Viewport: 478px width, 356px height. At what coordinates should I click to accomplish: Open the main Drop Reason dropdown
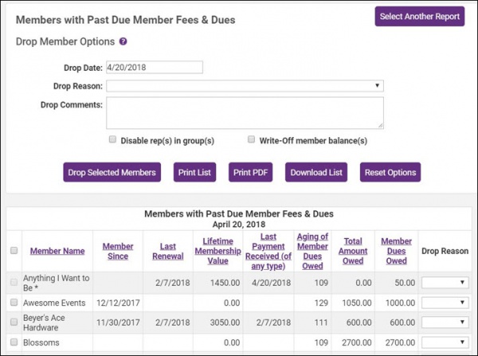coord(245,86)
